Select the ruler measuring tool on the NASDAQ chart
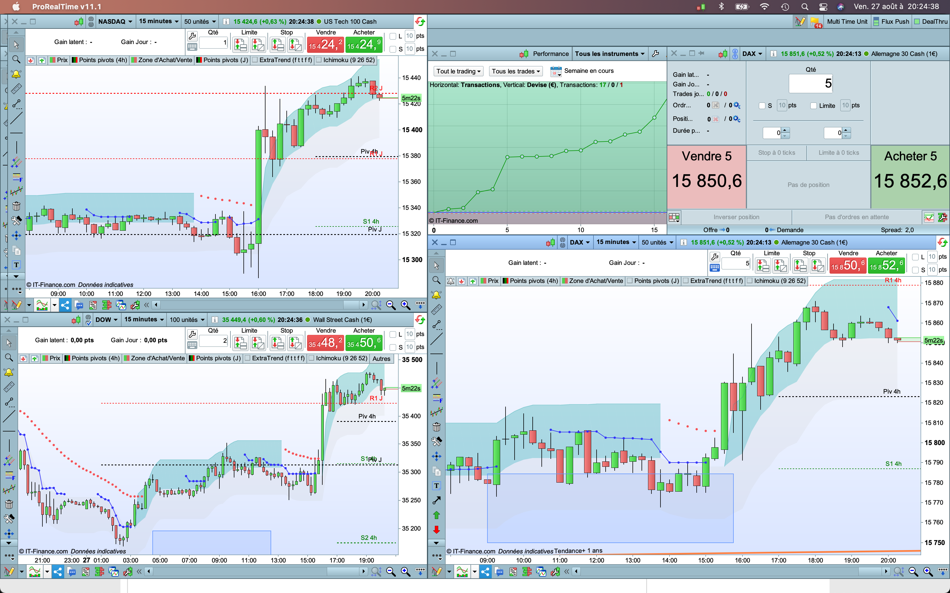Screen dimensions: 950x593 coord(16,89)
